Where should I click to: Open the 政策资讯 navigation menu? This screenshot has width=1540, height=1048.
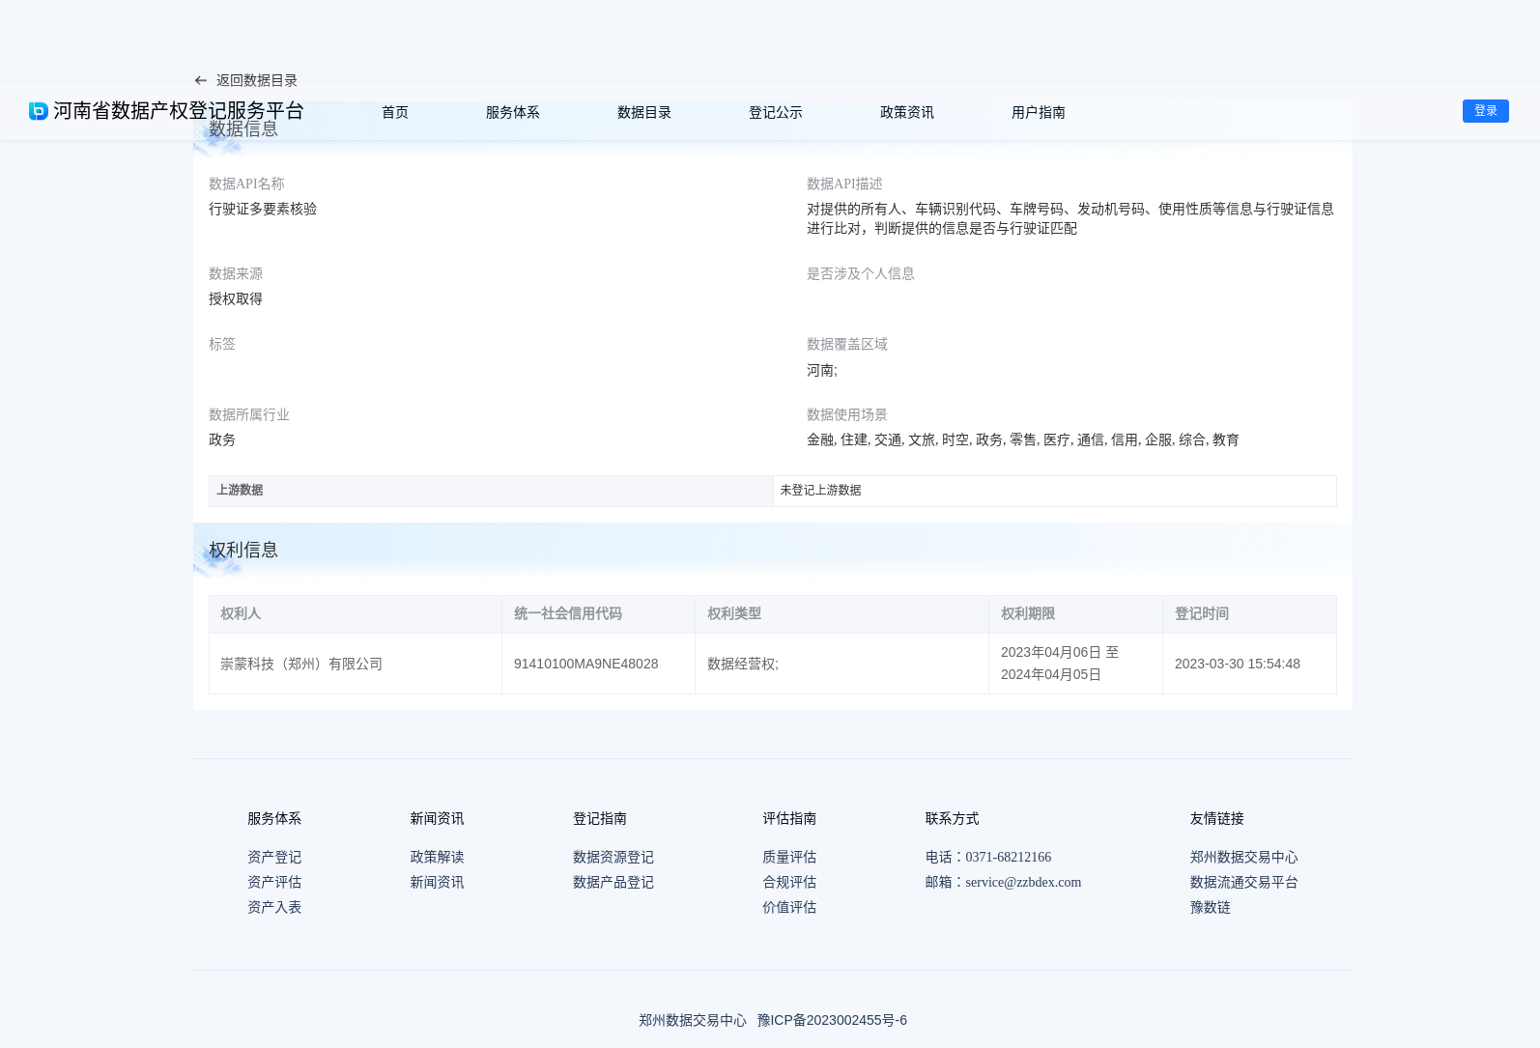point(907,112)
